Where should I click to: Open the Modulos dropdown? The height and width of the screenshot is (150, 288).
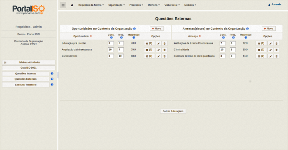(190, 5)
